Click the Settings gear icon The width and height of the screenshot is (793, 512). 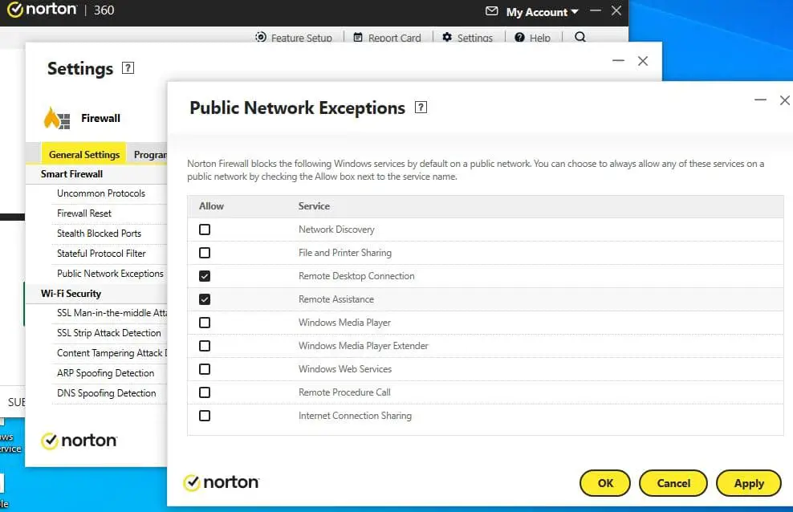coord(447,38)
